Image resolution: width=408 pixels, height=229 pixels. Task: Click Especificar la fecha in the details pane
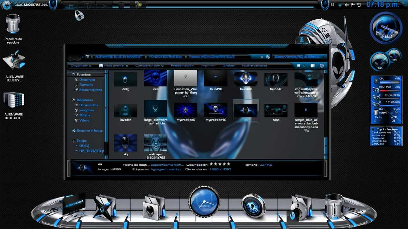click(x=167, y=165)
